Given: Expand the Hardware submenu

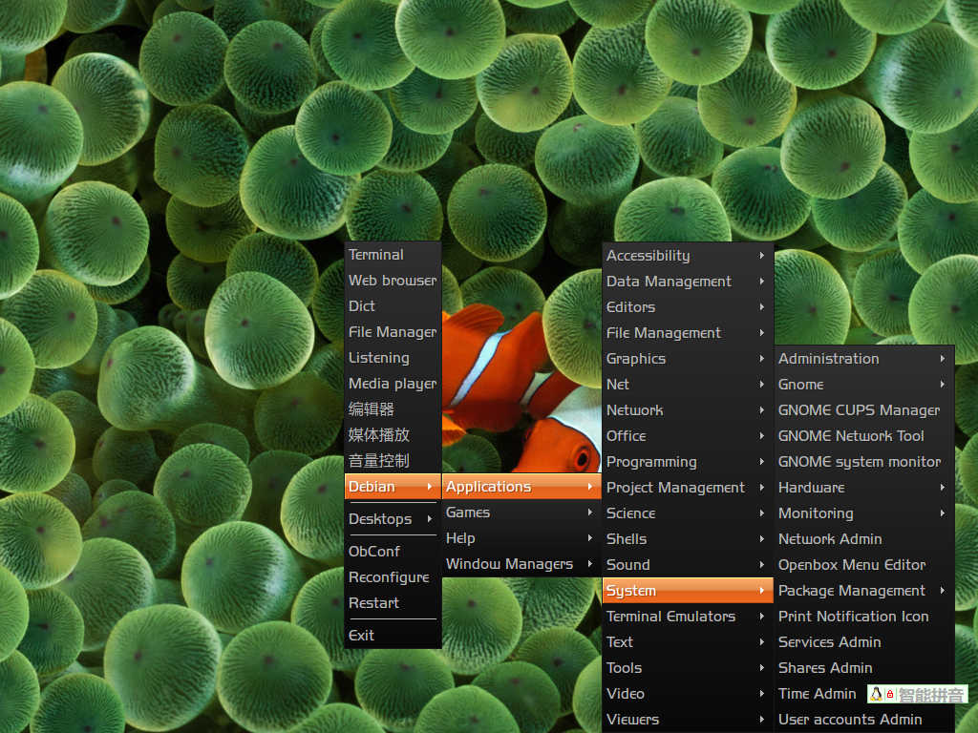Looking at the screenshot, I should click(864, 488).
